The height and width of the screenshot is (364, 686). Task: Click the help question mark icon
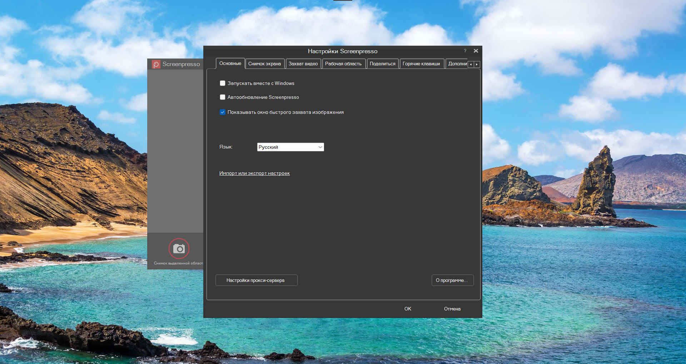click(x=465, y=51)
